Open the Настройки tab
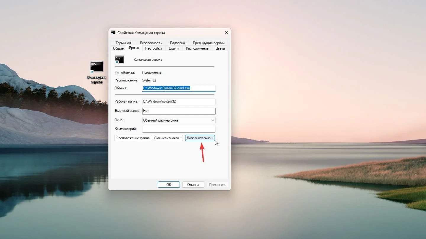The height and width of the screenshot is (239, 426). 153,48
